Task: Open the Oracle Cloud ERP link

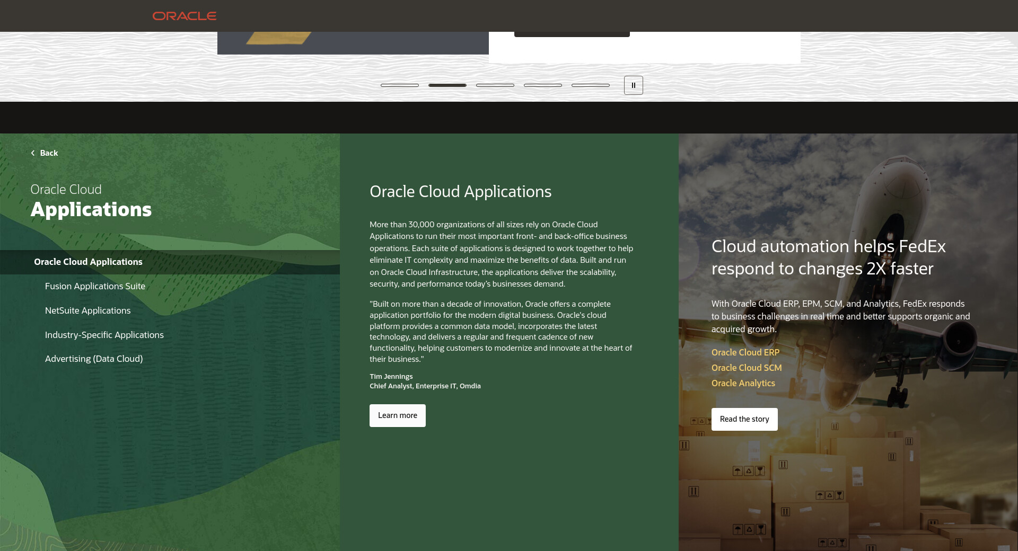Action: point(745,352)
